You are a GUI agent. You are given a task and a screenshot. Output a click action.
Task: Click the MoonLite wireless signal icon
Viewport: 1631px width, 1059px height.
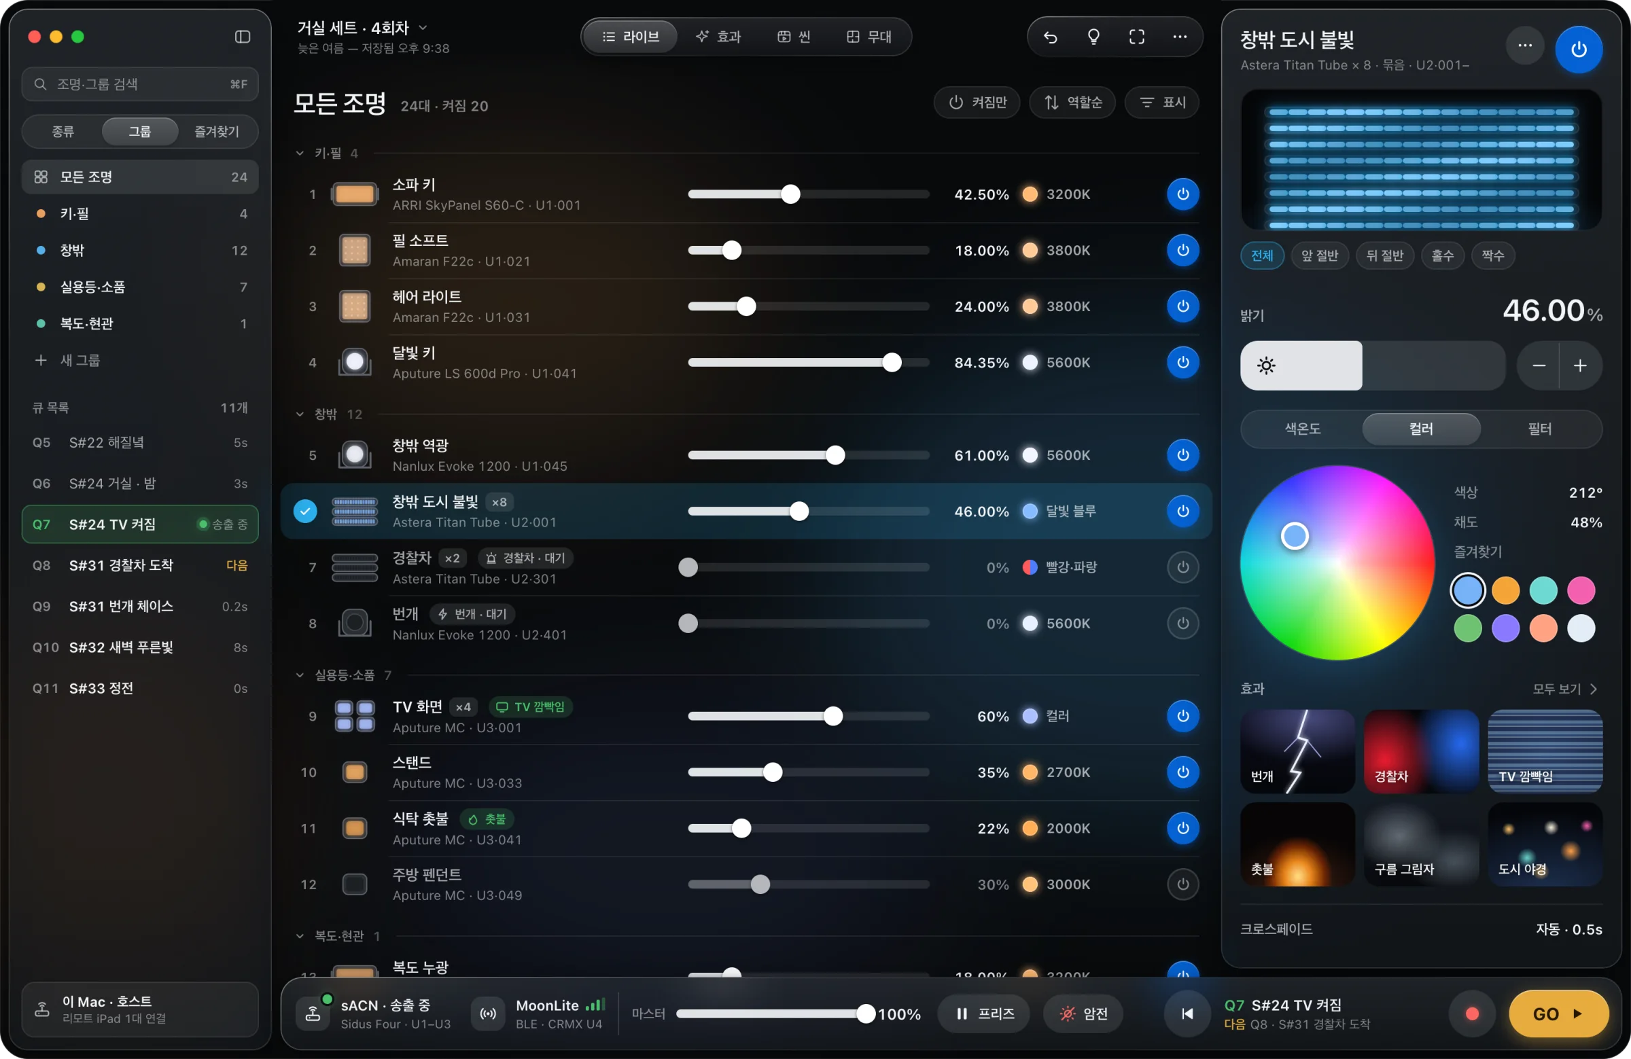coord(488,1013)
